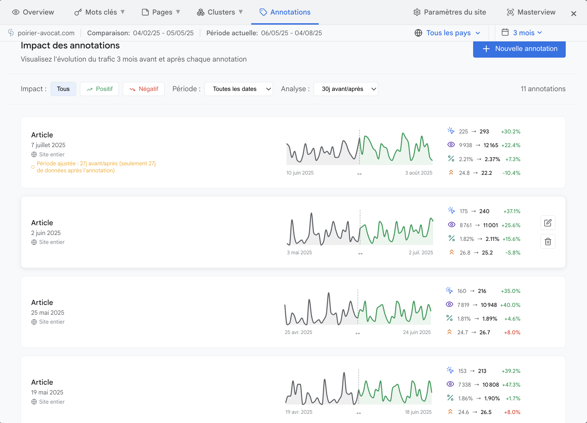Viewport: 587px width, 423px height.
Task: Close the panel with the X button
Action: coord(574,13)
